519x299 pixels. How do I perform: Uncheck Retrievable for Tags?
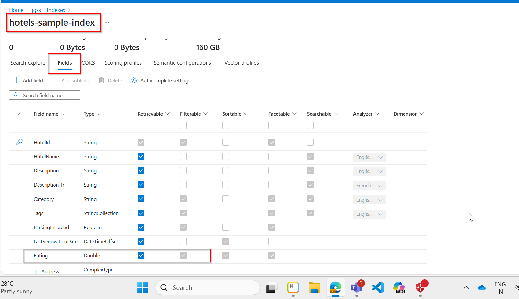click(141, 213)
